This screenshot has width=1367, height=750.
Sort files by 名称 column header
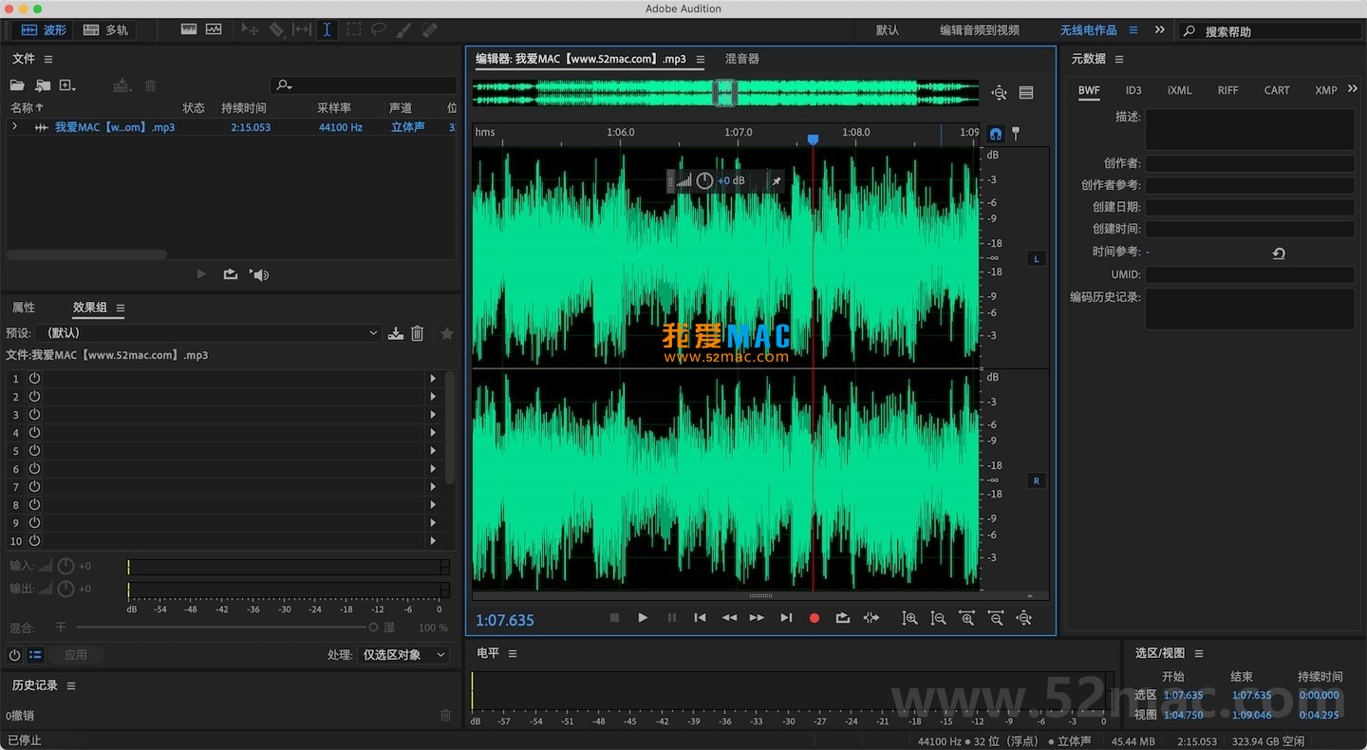coord(27,108)
